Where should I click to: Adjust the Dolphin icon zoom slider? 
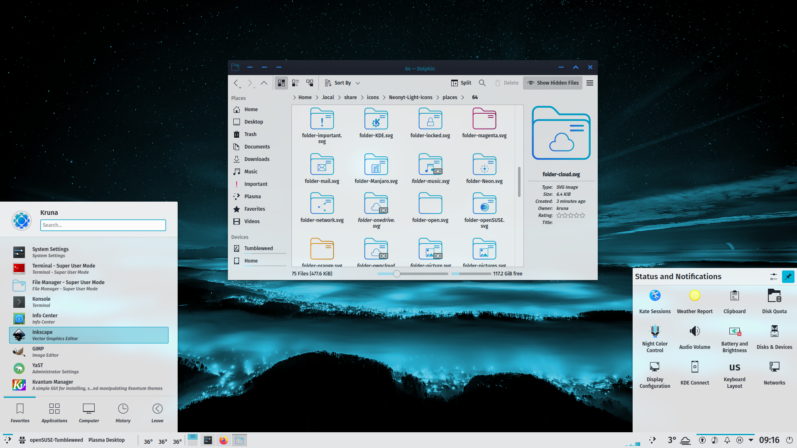tap(397, 274)
